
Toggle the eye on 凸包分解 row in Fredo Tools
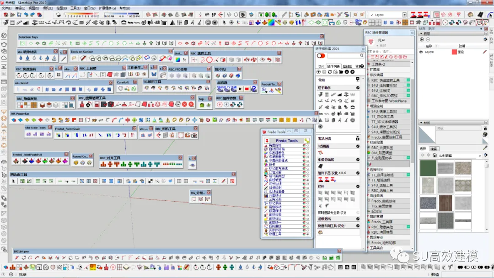[x=308, y=172]
